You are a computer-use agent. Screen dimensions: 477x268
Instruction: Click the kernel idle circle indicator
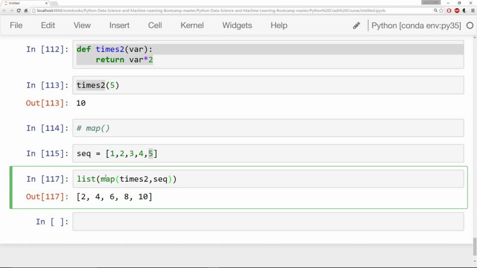470,26
